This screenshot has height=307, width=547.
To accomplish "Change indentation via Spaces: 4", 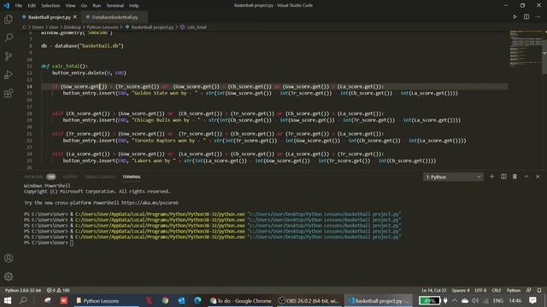I will [x=461, y=290].
